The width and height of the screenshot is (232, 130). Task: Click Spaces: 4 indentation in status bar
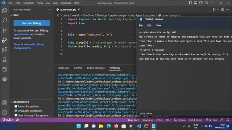pyautogui.click(x=148, y=120)
